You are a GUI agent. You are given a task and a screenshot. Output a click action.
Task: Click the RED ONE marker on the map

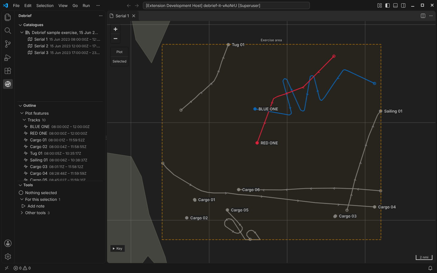(257, 143)
